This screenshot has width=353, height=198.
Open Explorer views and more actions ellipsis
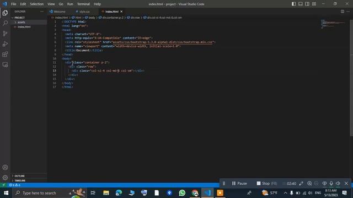(42, 12)
